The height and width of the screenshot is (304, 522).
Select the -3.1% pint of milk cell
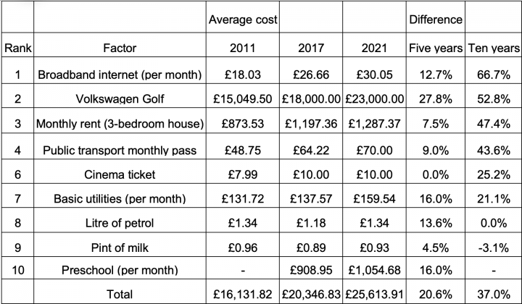pos(494,245)
